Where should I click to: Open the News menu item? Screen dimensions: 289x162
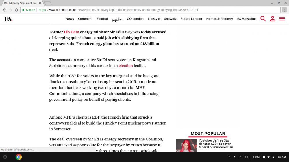tap(70, 19)
